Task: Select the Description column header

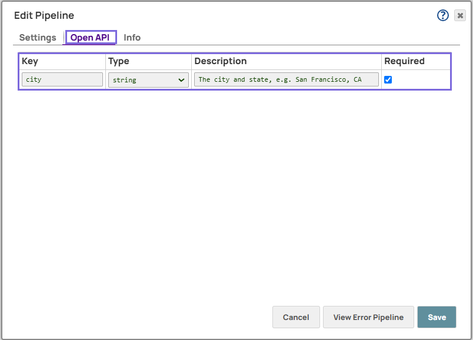Action: coord(221,61)
